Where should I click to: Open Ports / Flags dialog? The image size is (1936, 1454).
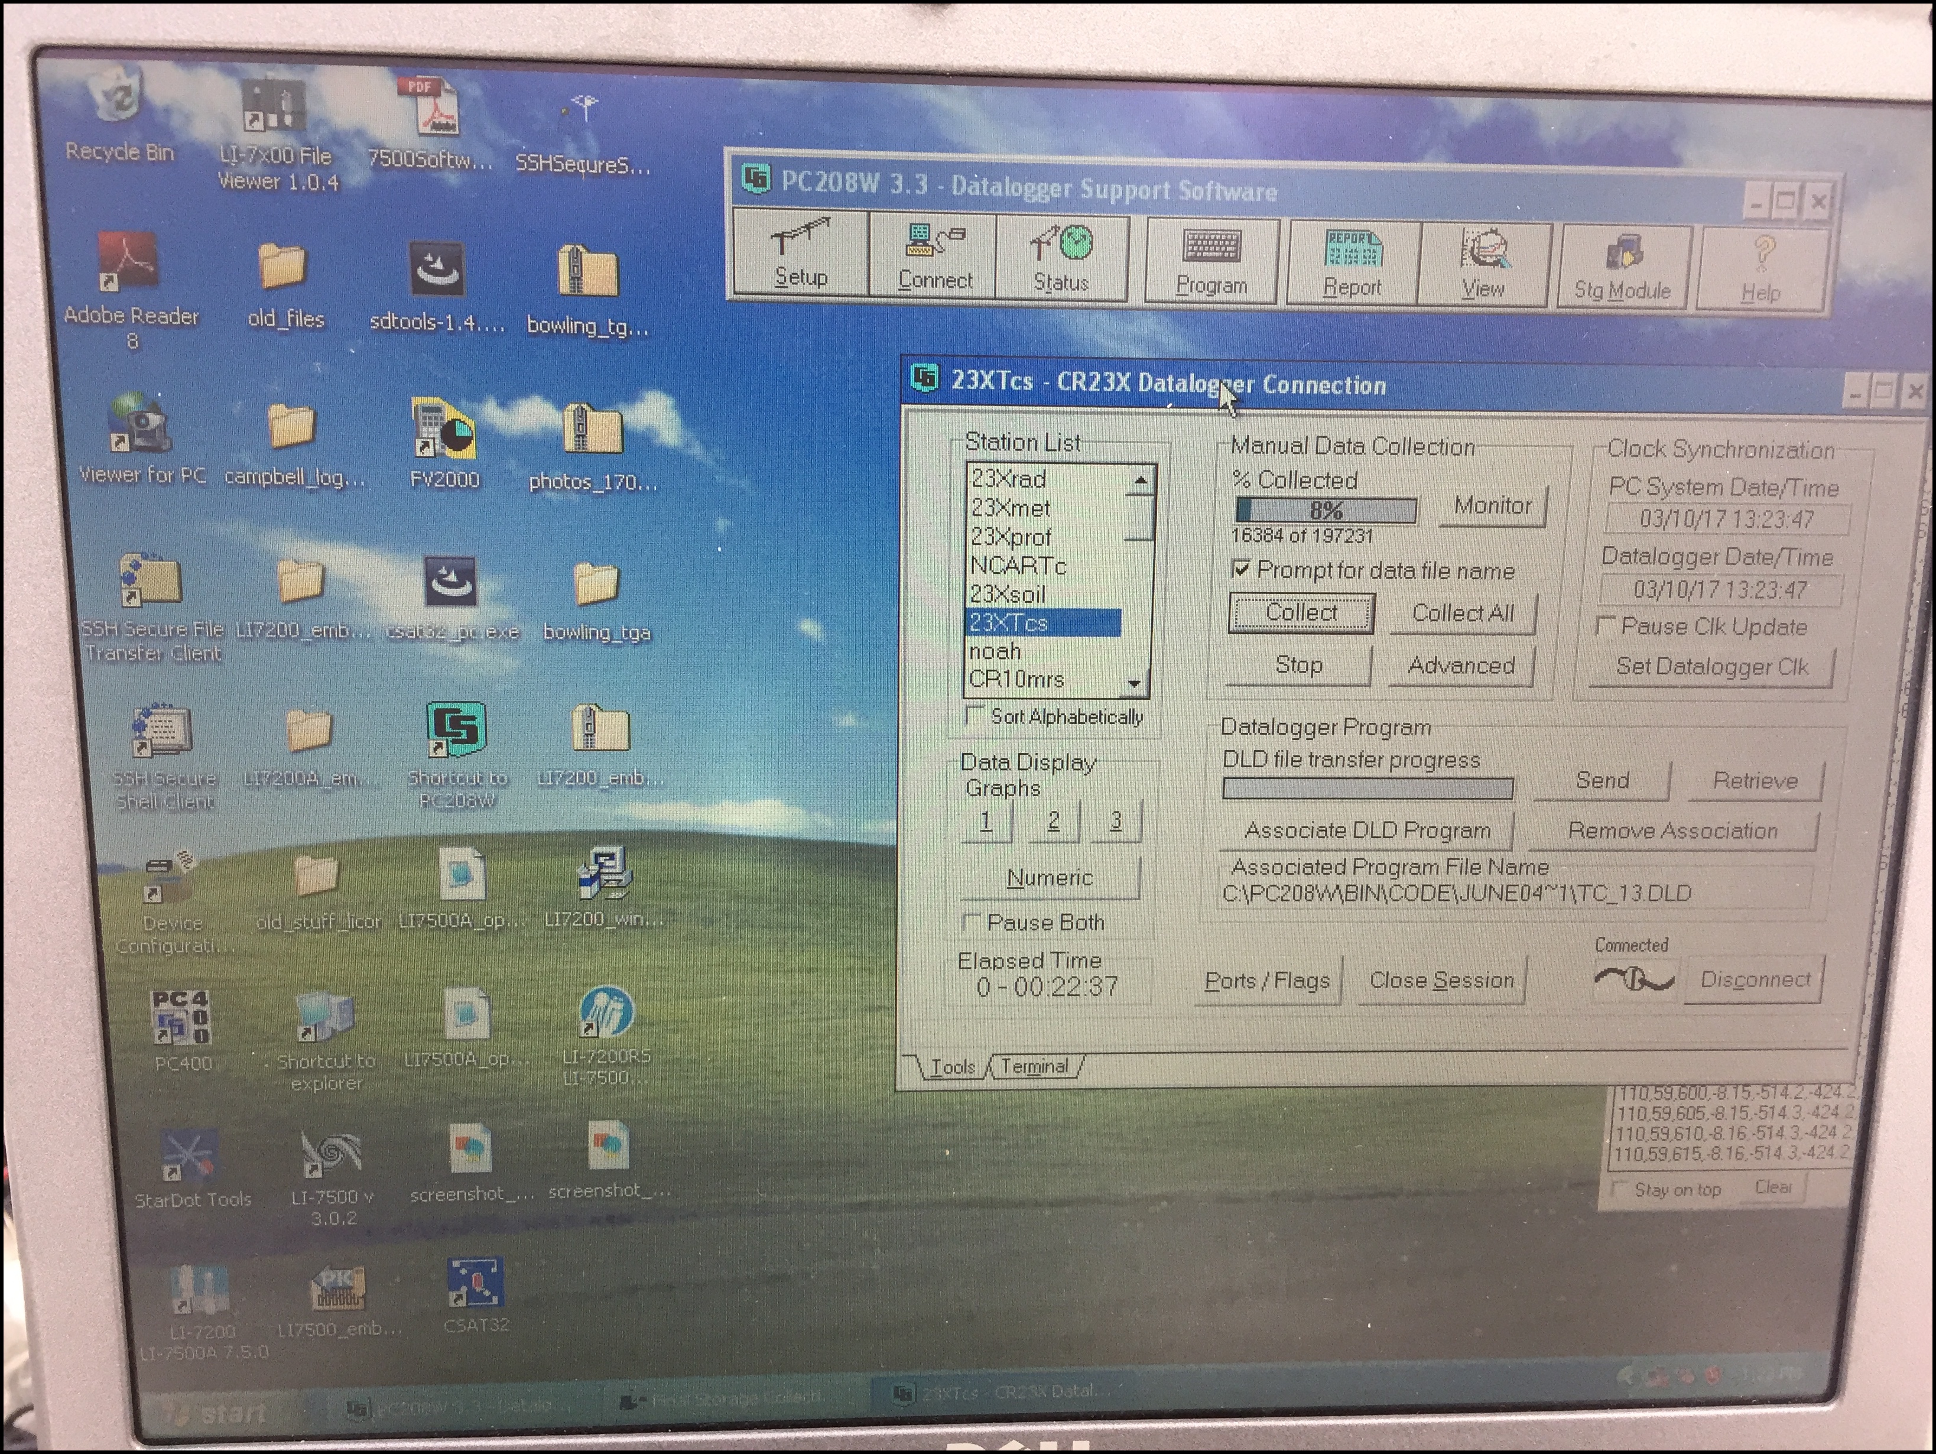1266,981
